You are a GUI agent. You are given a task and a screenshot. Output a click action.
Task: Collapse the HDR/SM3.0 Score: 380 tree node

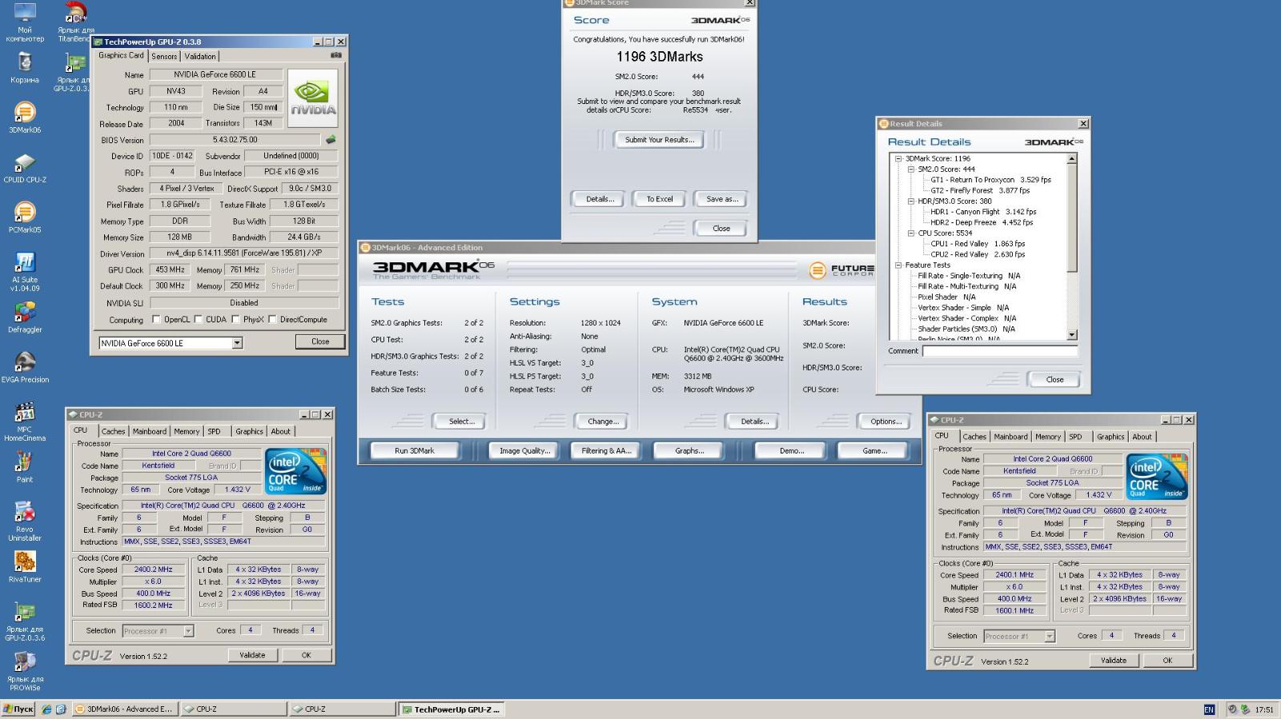(x=910, y=202)
